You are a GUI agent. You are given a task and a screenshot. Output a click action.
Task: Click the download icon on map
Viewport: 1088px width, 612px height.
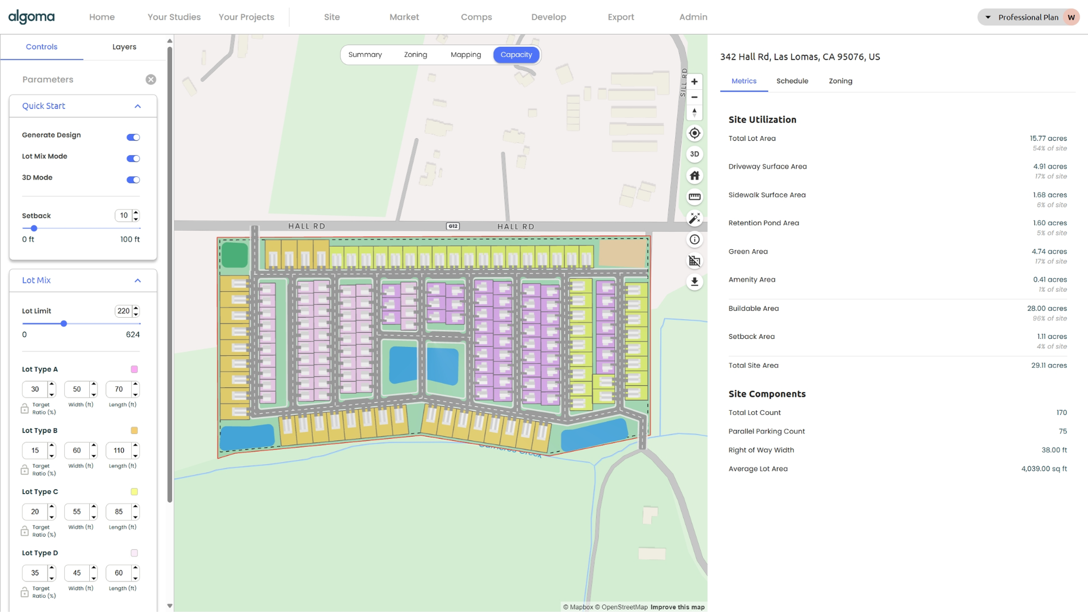(x=694, y=282)
